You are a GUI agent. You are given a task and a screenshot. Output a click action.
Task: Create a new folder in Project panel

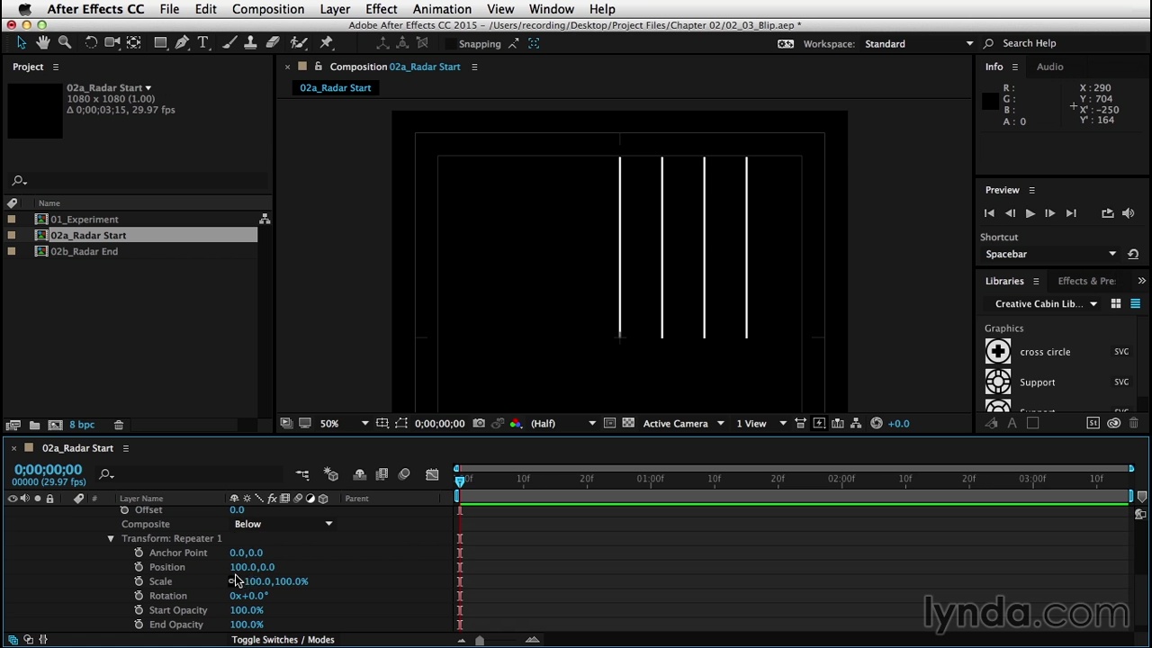click(x=34, y=425)
